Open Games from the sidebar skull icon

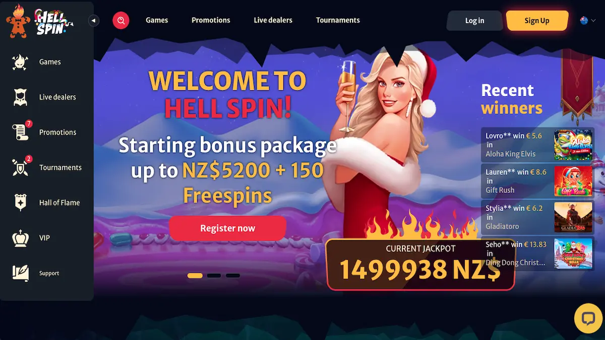point(20,62)
